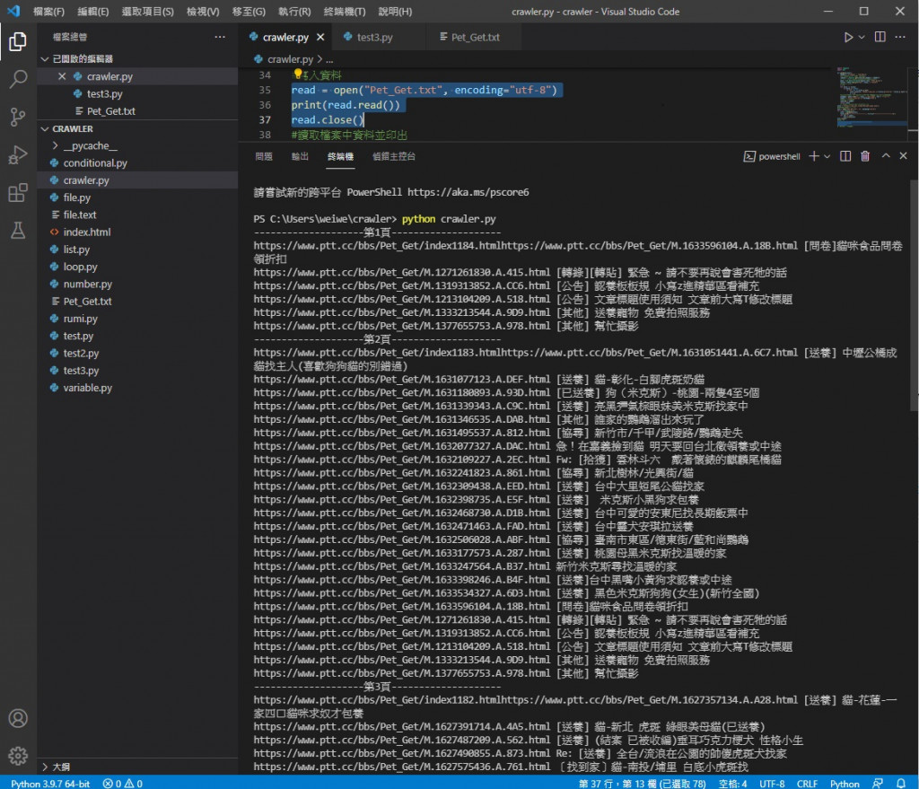Open the Terminal (T) menu
Screen dimensions: 919x789
(345, 11)
